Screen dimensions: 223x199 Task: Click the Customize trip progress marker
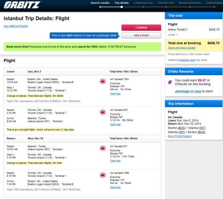click(143, 7)
